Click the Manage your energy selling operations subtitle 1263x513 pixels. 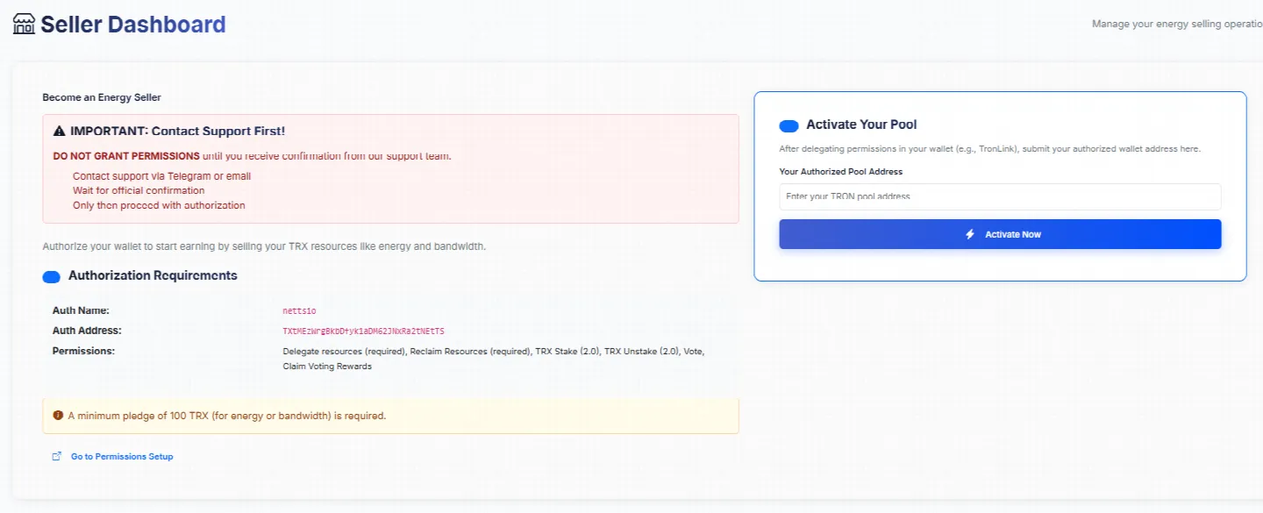1177,24
